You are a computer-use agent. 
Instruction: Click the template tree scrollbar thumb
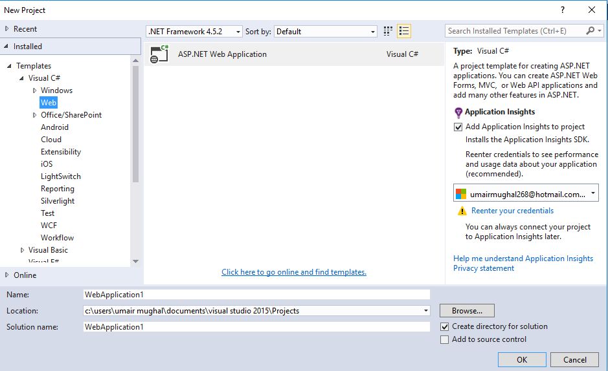click(x=135, y=124)
